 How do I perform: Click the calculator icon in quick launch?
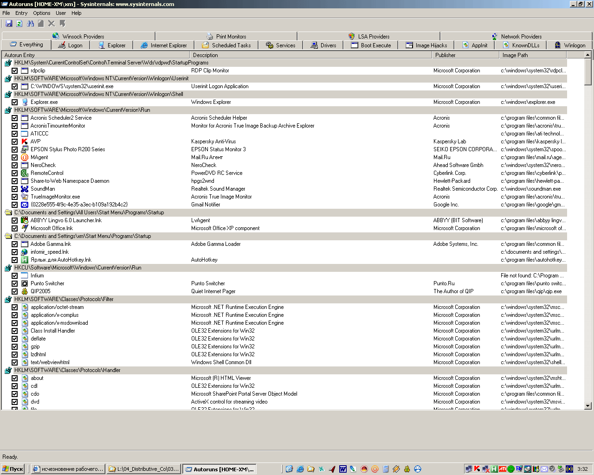tap(386, 469)
